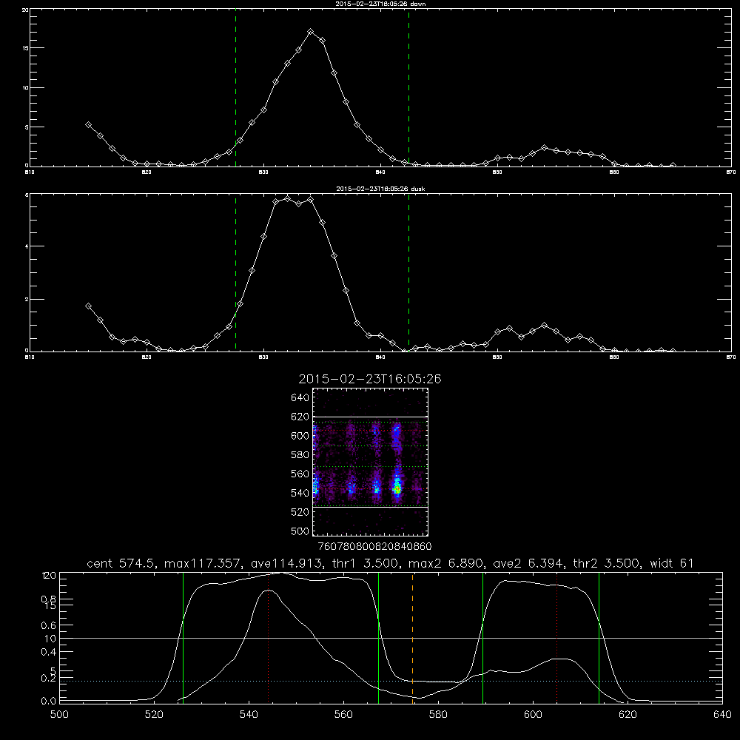
Task: Click the 'cent 574.5' value in bottom title
Action: click(121, 563)
